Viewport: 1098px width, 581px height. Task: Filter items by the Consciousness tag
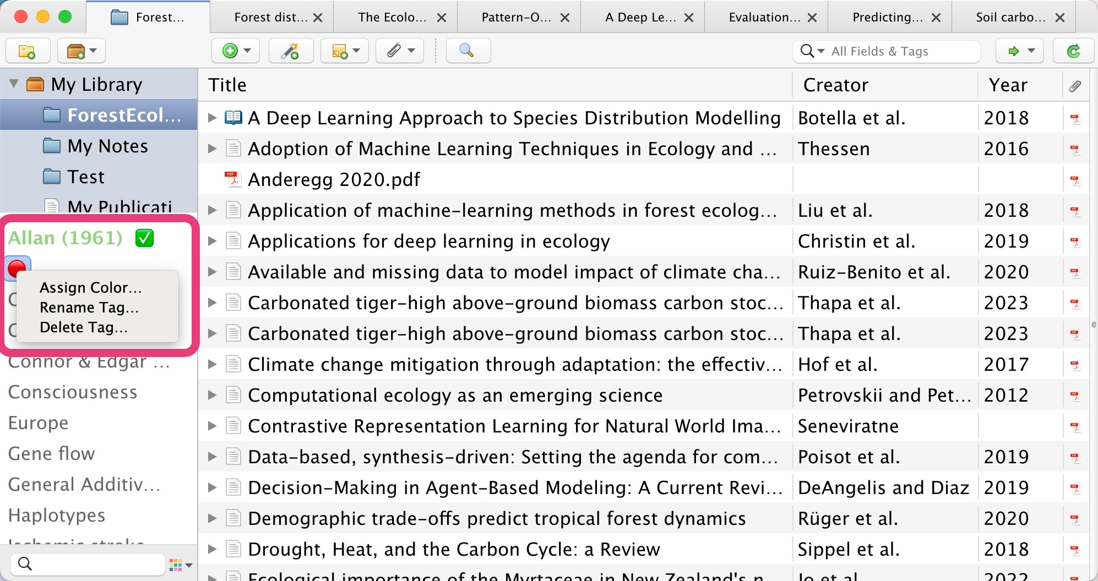(x=73, y=392)
